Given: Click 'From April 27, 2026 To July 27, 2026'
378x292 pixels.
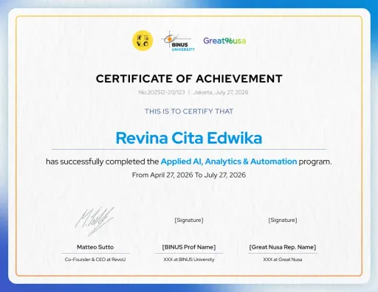Looking at the screenshot, I should click(189, 175).
